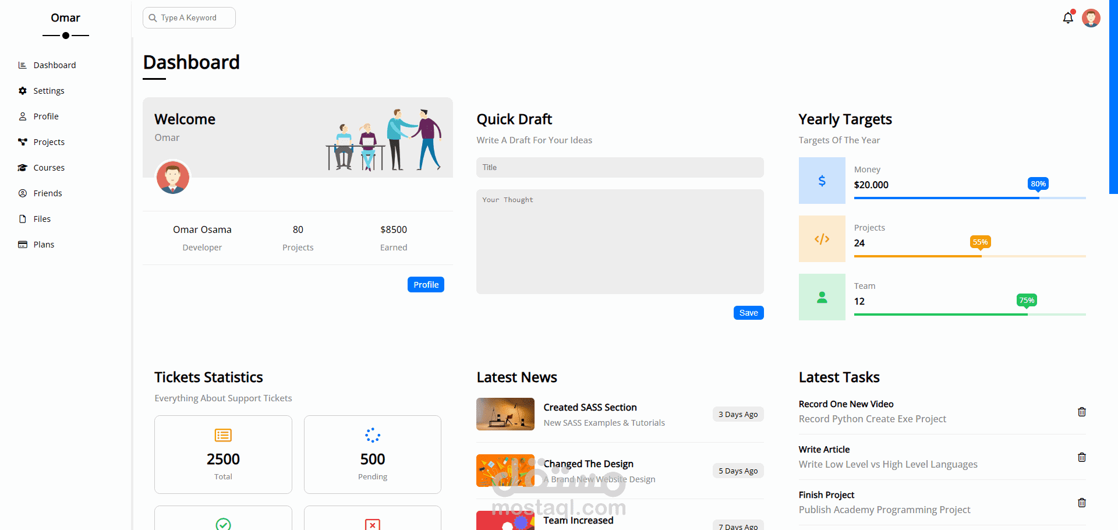Click the red cross tickets icon
Image resolution: width=1118 pixels, height=530 pixels.
click(x=373, y=525)
